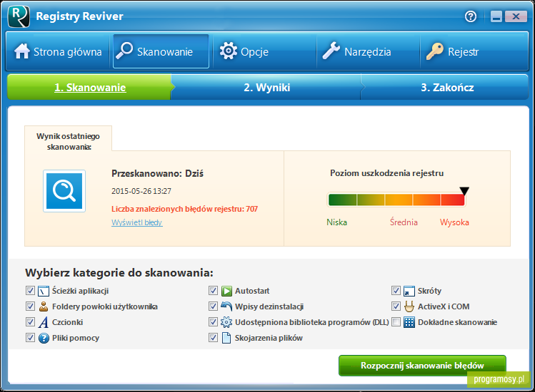Image resolution: width=535 pixels, height=392 pixels.
Task: Click the gear icon for Opcje
Action: (x=229, y=51)
